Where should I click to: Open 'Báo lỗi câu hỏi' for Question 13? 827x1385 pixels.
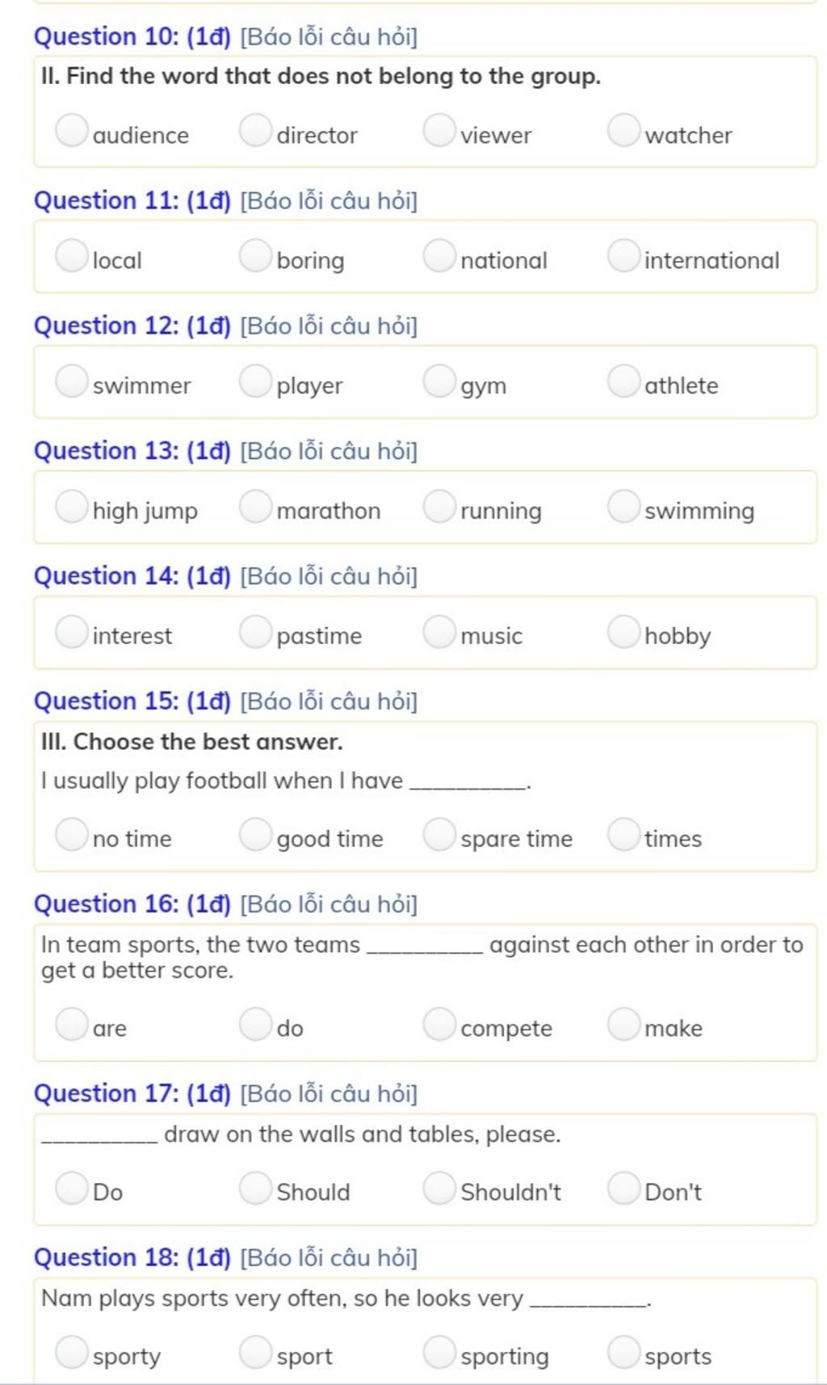pyautogui.click(x=329, y=451)
